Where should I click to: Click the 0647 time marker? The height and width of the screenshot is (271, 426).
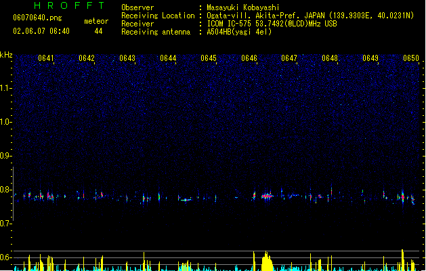[289, 58]
